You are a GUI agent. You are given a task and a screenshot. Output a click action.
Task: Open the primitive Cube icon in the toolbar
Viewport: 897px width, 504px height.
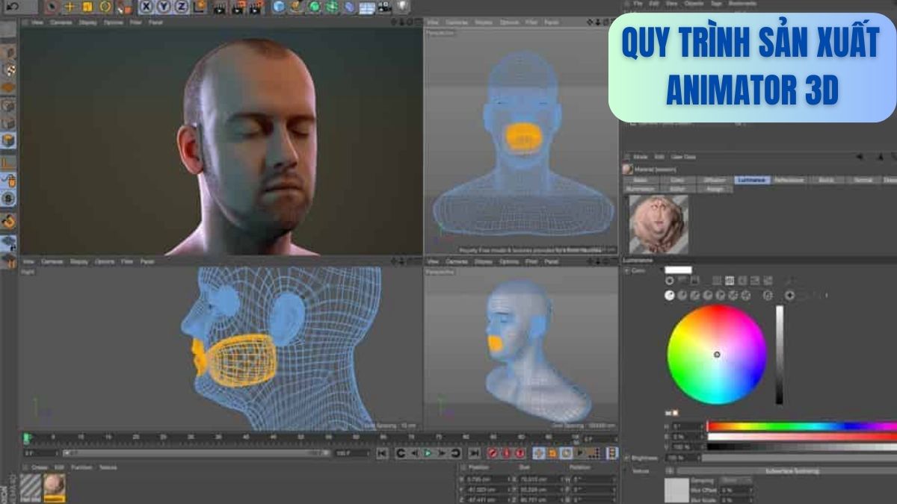point(277,7)
